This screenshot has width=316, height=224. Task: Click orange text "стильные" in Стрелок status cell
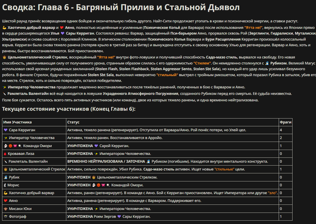pyautogui.click(x=224, y=169)
